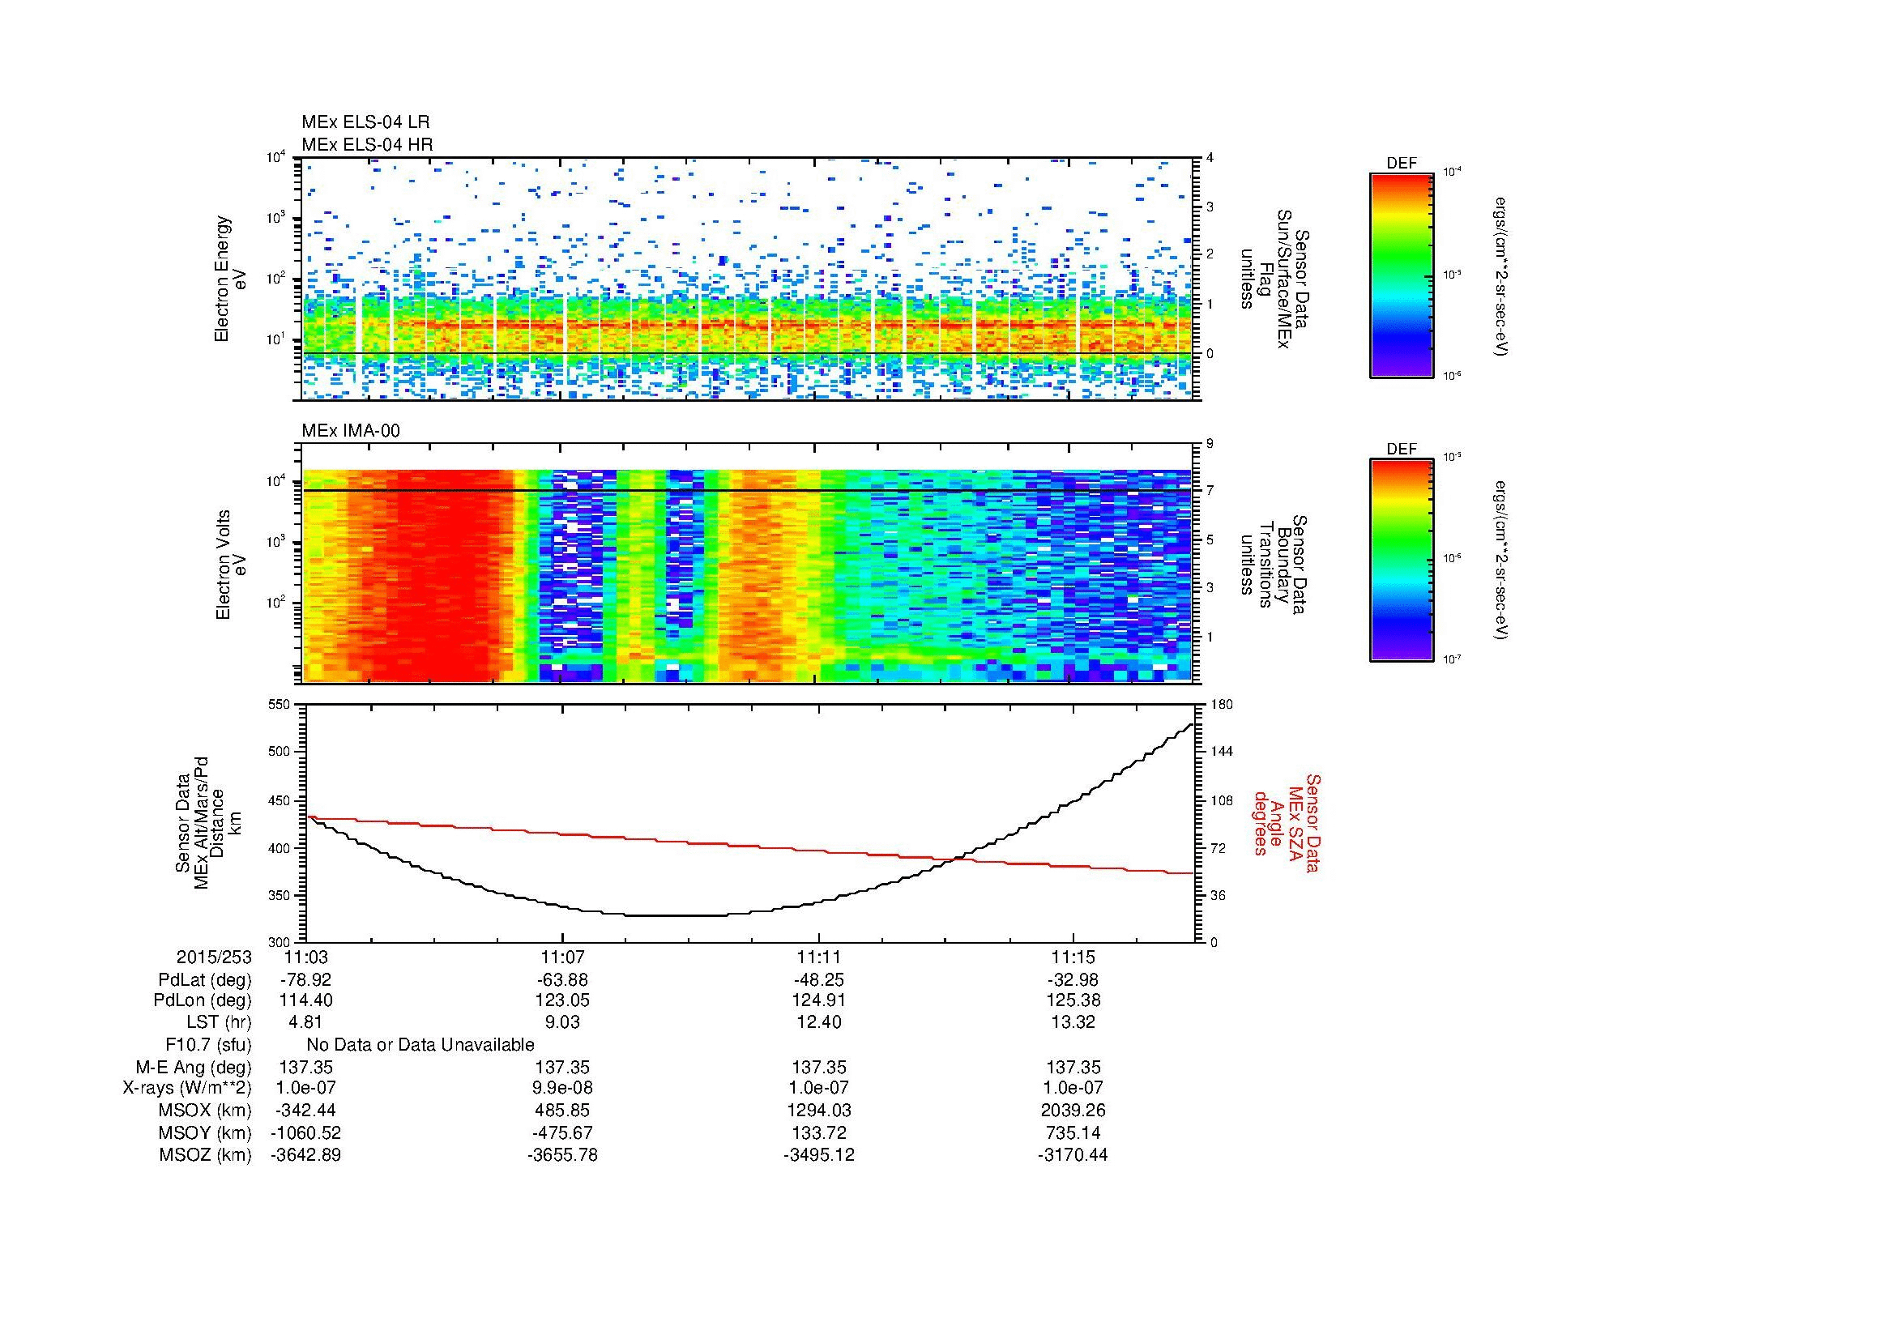Screen dimensions: 1895x1339
Task: Click the PdLat value -78.92
Action: (306, 980)
